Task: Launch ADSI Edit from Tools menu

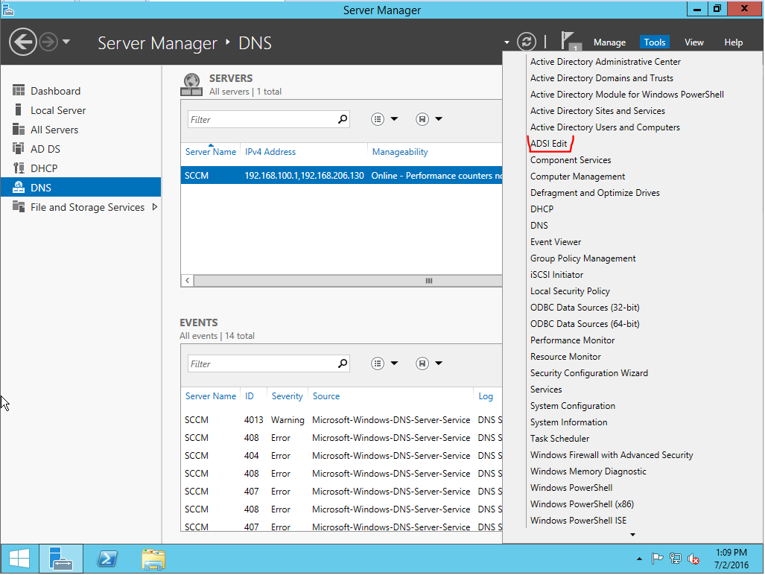Action: coord(549,144)
